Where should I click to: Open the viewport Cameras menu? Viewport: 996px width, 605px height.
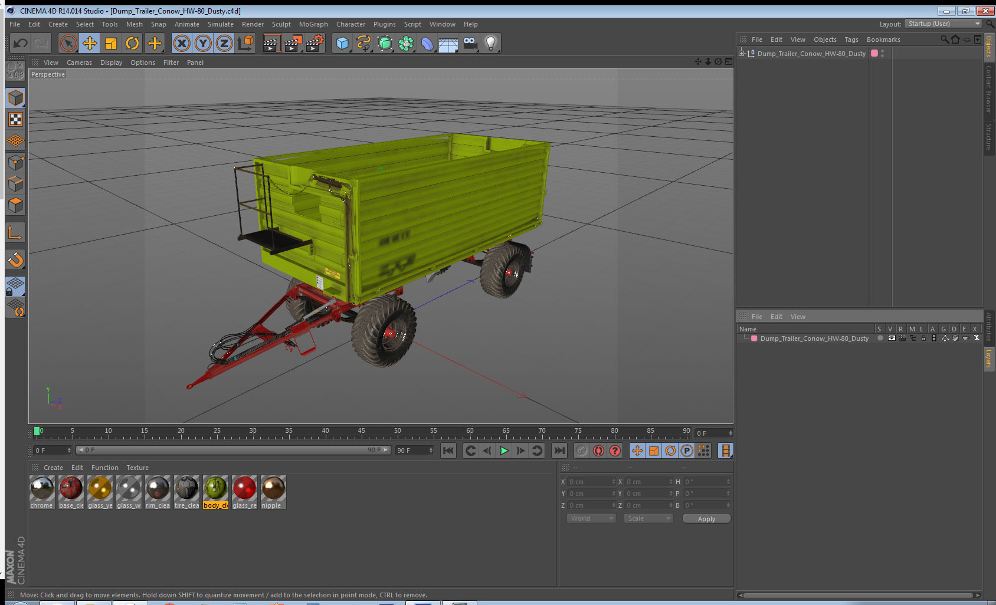(79, 63)
